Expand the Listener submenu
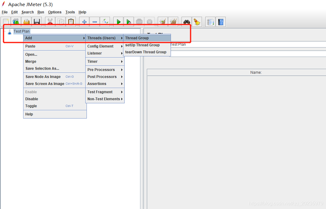This screenshot has height=209, width=326. point(105,53)
